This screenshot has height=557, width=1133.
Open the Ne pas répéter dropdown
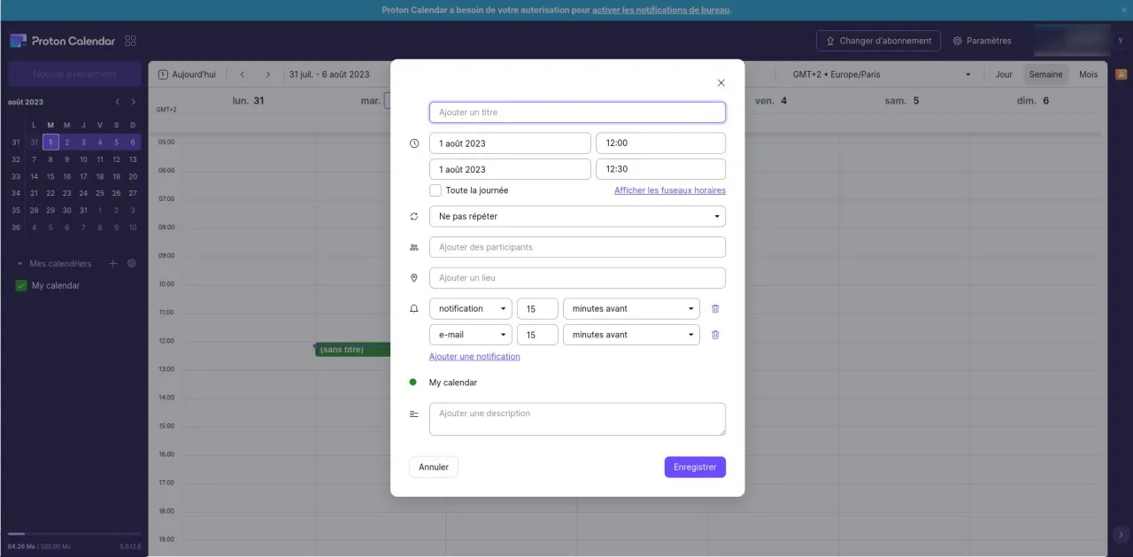(x=576, y=216)
